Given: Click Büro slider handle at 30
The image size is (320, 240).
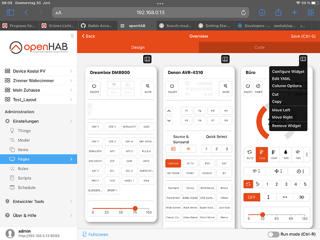Looking at the screenshot, I should click(x=263, y=215).
